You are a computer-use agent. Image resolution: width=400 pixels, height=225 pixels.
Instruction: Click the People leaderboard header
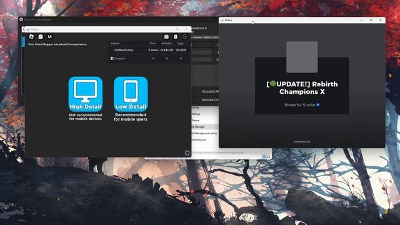pyautogui.click(x=115, y=43)
